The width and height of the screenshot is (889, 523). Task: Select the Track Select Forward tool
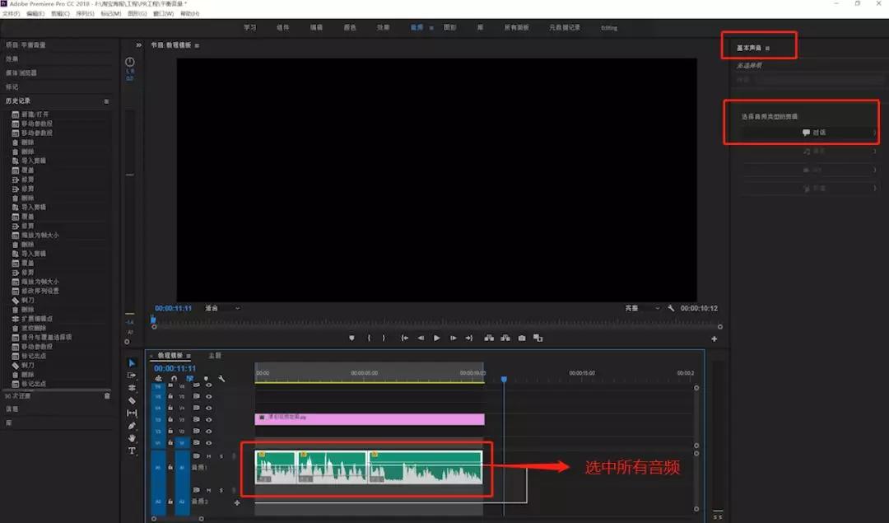click(x=132, y=376)
